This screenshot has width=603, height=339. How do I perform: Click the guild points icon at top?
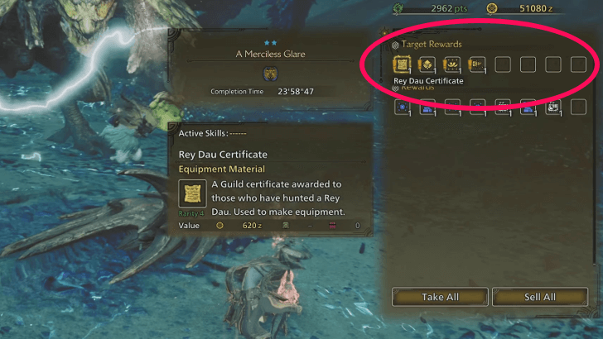tap(398, 8)
